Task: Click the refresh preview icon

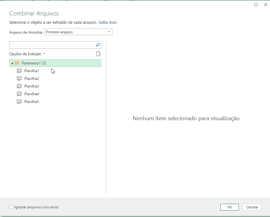Action: click(98, 53)
